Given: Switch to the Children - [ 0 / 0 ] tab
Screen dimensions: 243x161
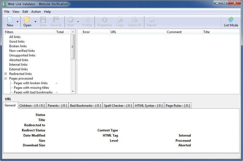Looking at the screenshot, I should pyautogui.click(x=32, y=106).
